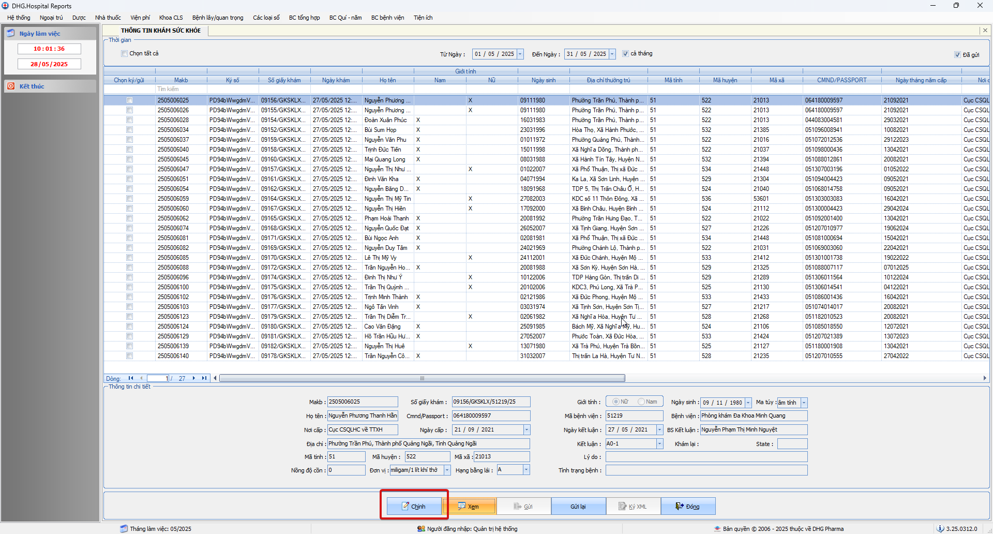Select the row of Ngô Tấn Vinh
Screen dimensions: 993x534
[x=547, y=307]
